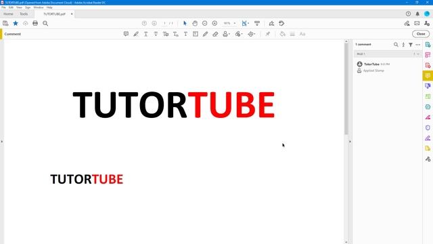The width and height of the screenshot is (433, 244).
Task: Sort comments in the comments panel
Action: (x=403, y=45)
